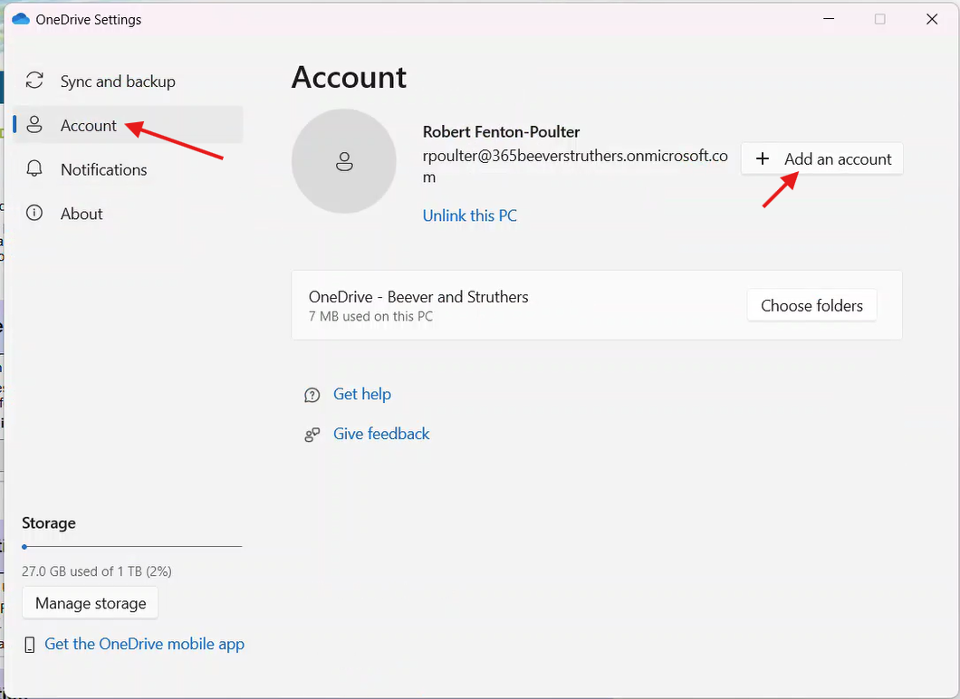Viewport: 960px width, 699px height.
Task: Open Get the OneDrive mobile app link
Action: coord(144,644)
